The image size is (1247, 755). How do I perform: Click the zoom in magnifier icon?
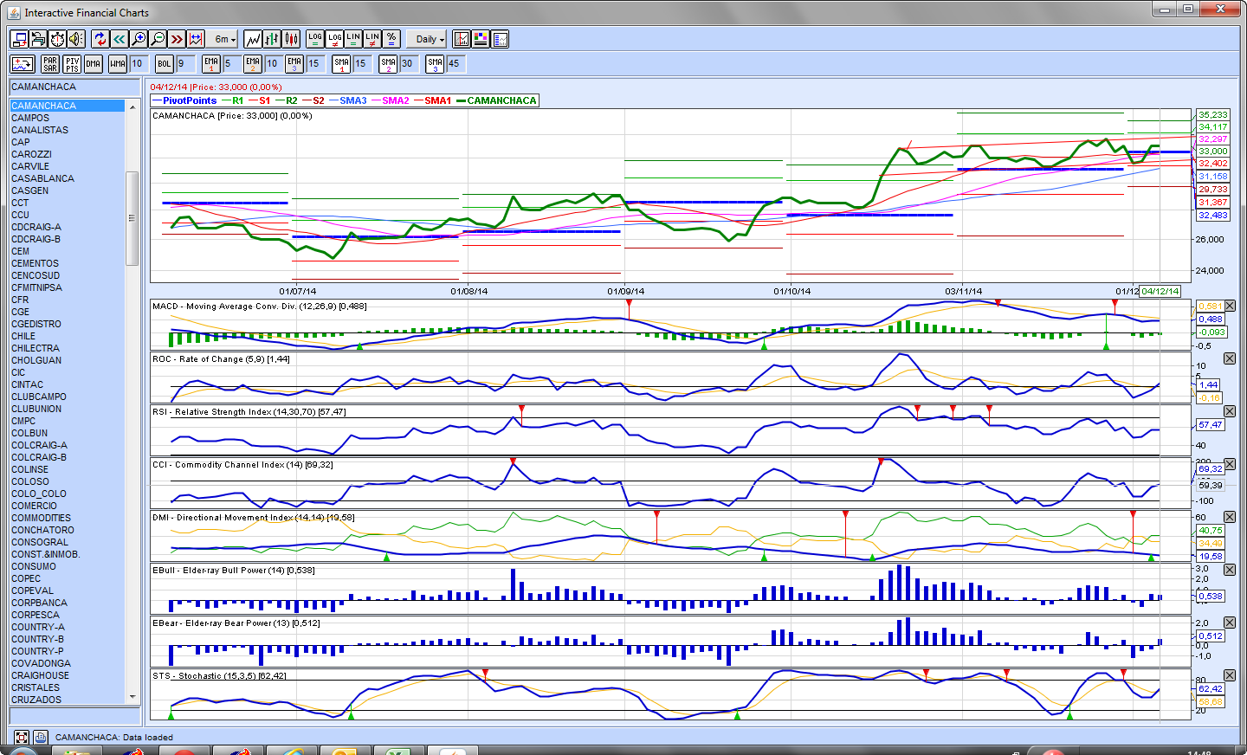coord(139,39)
